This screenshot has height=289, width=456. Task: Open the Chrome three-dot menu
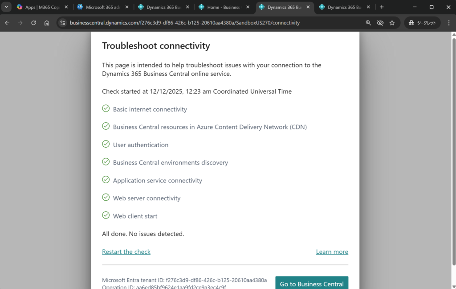449,23
